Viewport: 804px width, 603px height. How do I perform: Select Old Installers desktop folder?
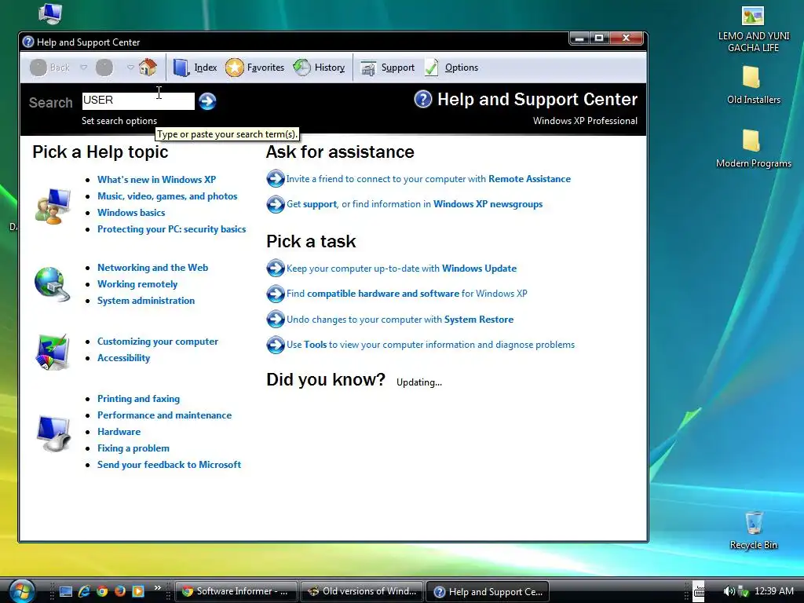pyautogui.click(x=753, y=85)
